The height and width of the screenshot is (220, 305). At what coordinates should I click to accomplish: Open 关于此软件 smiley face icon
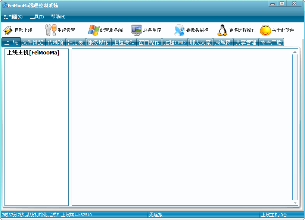[265, 30]
